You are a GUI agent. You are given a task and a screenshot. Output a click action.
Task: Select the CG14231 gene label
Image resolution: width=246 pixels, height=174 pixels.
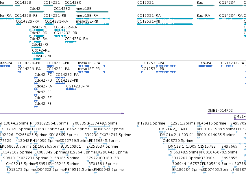tap(51, 3)
